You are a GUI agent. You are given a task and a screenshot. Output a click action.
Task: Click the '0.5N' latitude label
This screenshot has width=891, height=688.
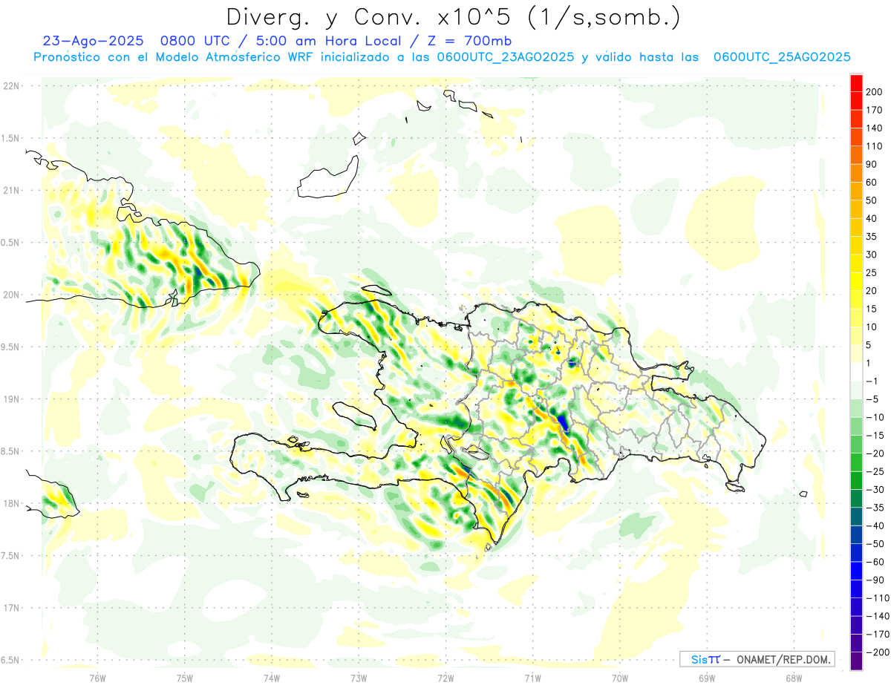click(11, 243)
